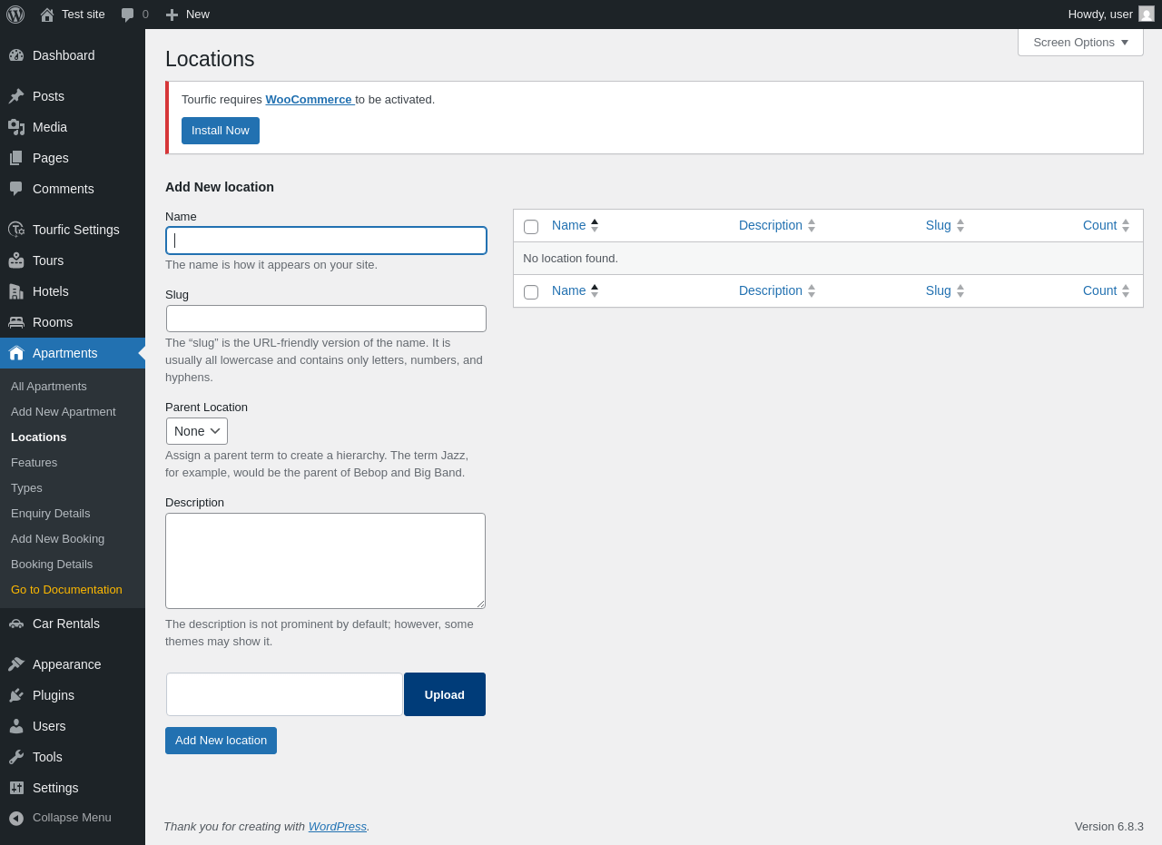Open the WooCommerce link in notice

pyautogui.click(x=309, y=99)
